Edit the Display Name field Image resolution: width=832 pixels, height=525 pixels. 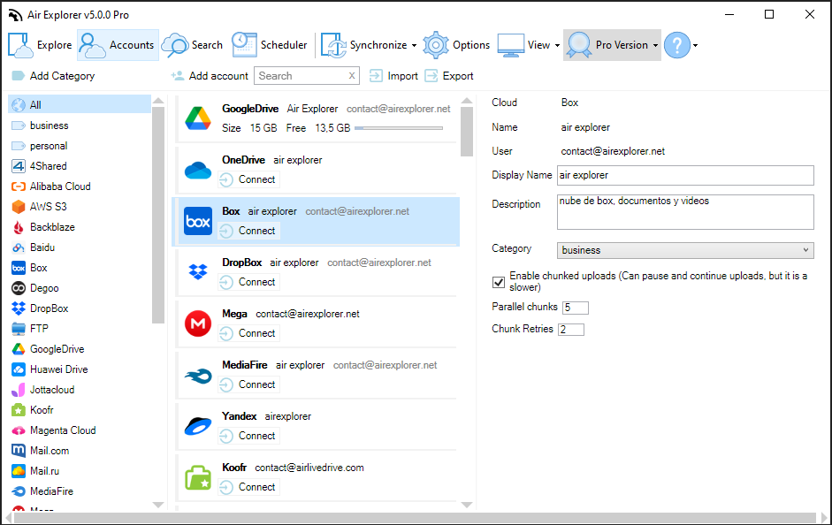(x=685, y=175)
